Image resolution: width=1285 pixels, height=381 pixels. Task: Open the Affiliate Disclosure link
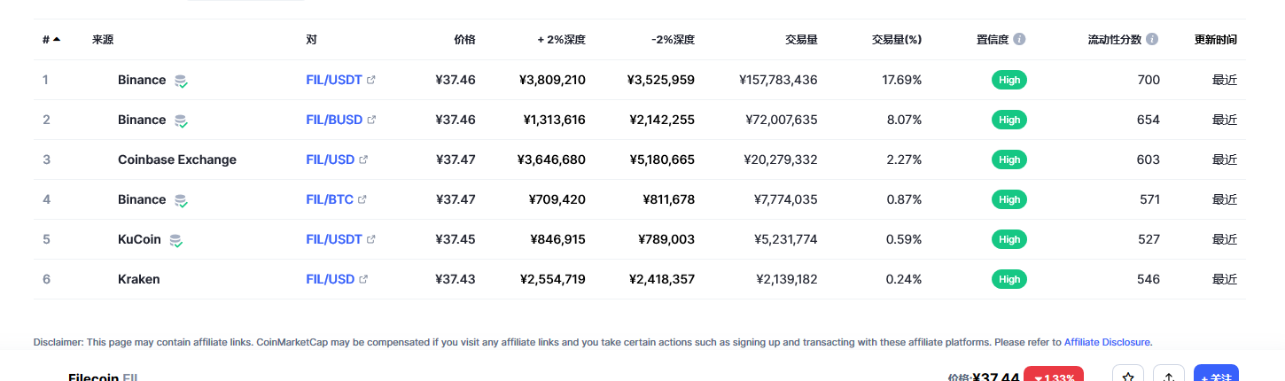pos(1108,342)
